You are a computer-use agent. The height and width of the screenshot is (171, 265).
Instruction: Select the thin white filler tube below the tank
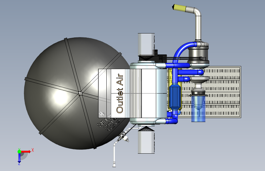point(114,154)
